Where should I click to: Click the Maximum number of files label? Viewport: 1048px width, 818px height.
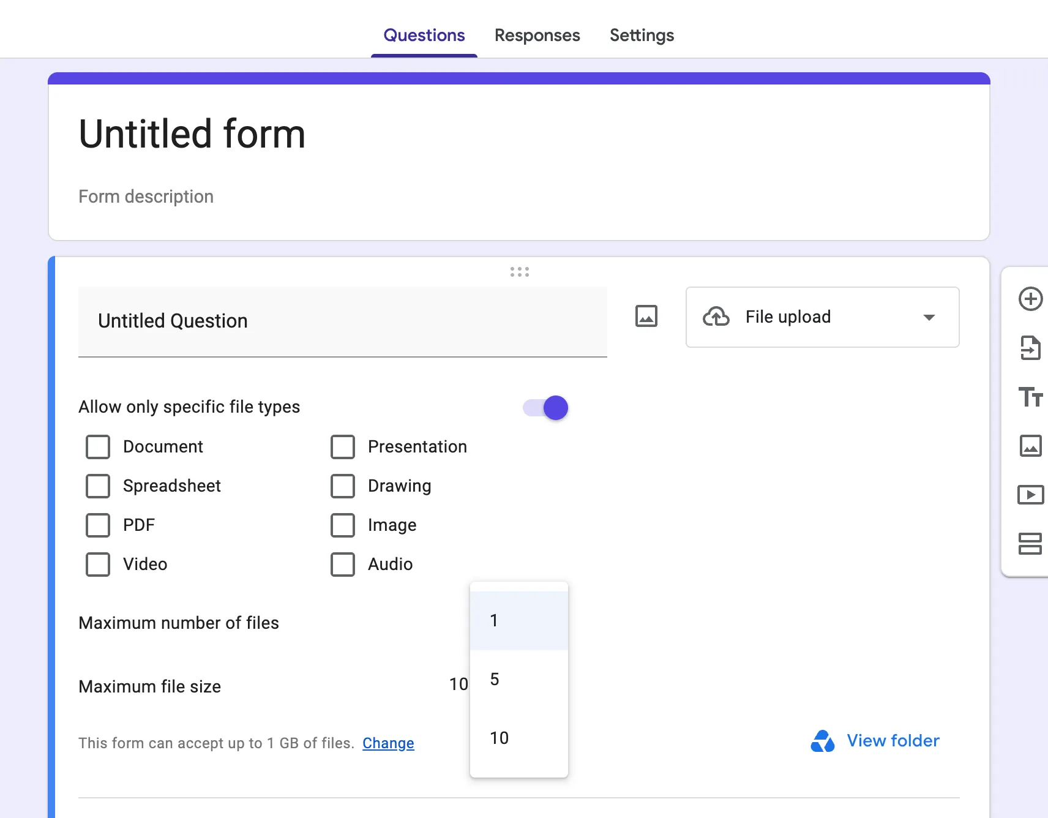pos(179,623)
